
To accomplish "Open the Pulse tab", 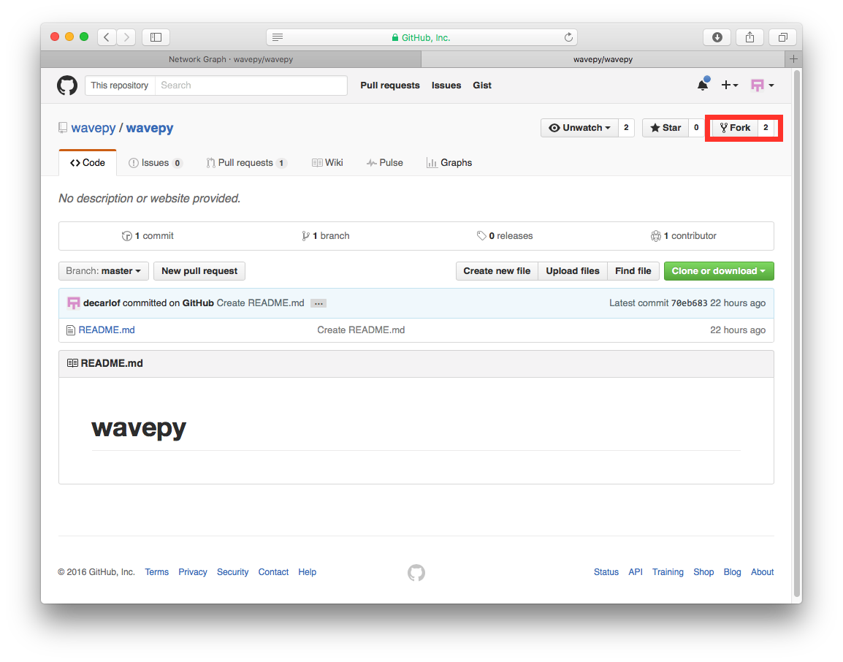I will click(x=384, y=162).
